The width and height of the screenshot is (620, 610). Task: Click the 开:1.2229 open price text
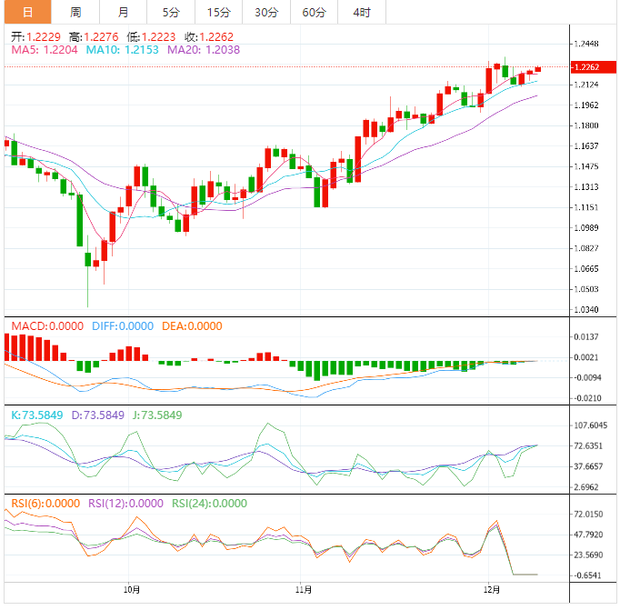[x=35, y=37]
